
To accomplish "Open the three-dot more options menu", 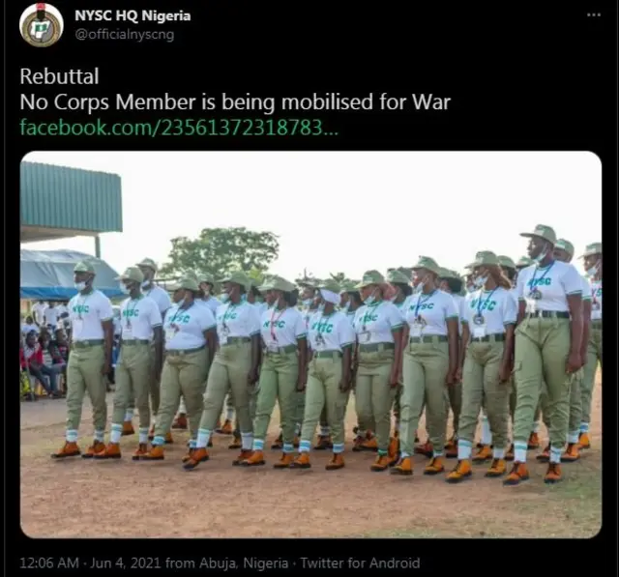I will [x=594, y=15].
